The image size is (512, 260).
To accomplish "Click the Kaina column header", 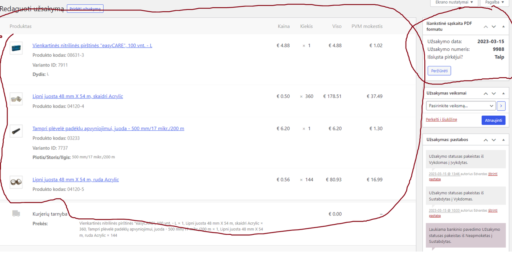I will pos(284,26).
